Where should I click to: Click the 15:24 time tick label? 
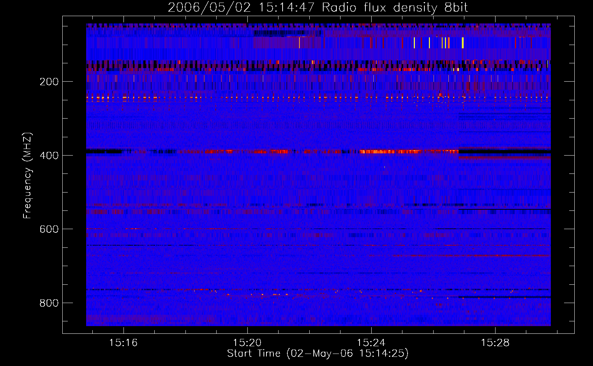point(371,343)
